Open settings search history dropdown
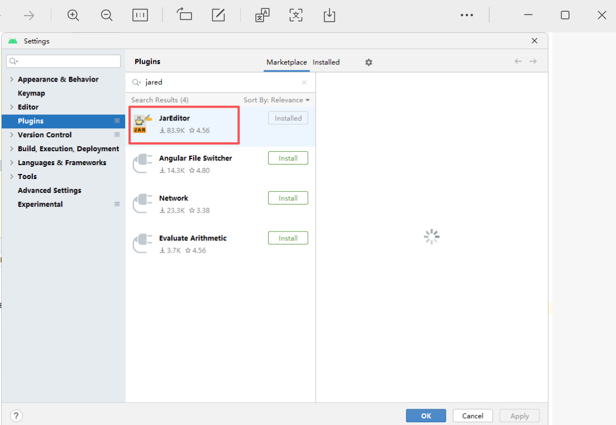616x425 pixels. [14, 61]
